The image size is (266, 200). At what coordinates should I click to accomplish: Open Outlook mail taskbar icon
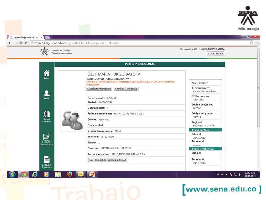[x=81, y=174]
